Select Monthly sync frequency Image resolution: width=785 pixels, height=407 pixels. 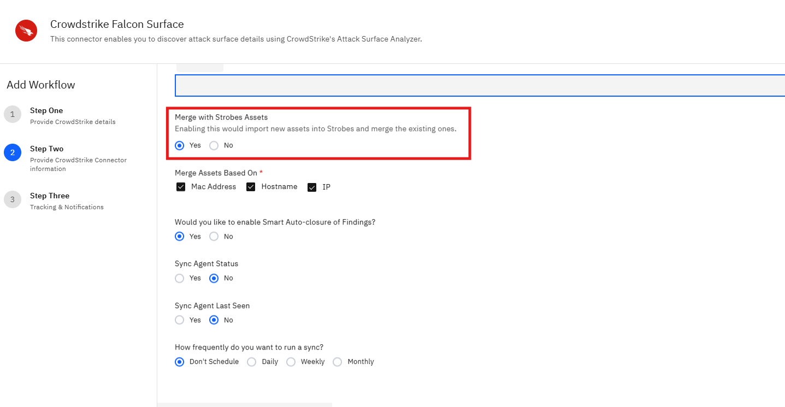[x=338, y=362]
